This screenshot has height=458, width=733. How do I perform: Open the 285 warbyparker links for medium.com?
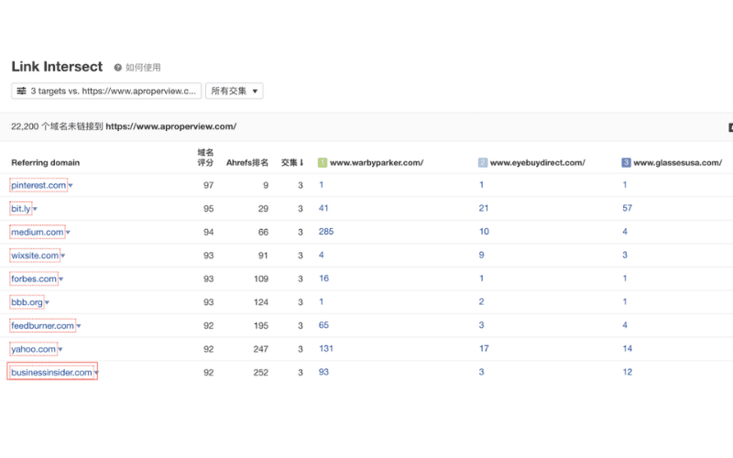tap(326, 232)
